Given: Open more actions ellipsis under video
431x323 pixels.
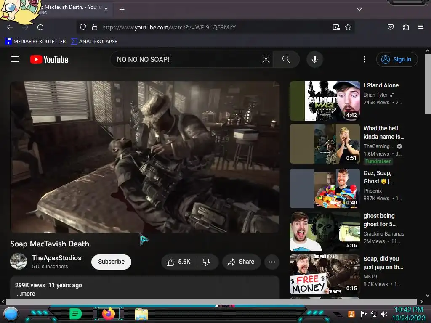Looking at the screenshot, I should (272, 262).
